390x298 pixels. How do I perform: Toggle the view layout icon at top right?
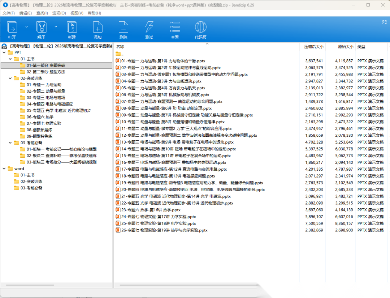[384, 22]
